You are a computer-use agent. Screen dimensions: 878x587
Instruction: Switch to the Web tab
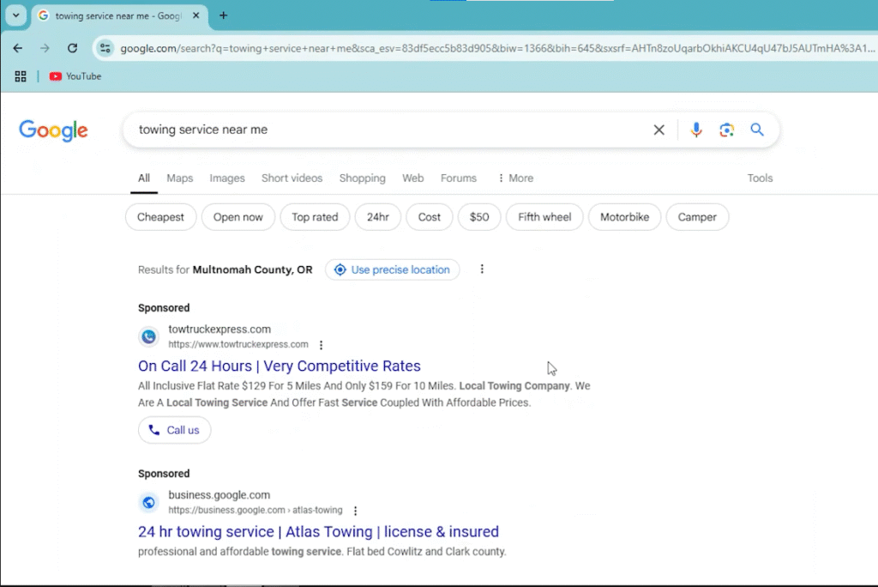click(x=412, y=179)
